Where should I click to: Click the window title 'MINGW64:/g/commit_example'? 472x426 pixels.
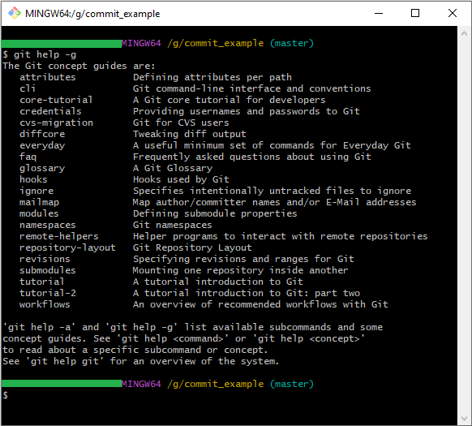click(92, 14)
